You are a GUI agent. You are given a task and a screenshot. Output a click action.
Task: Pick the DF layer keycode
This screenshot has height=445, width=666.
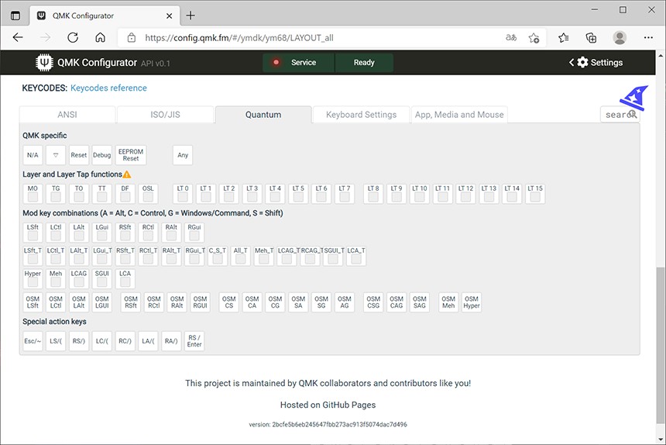pos(125,194)
